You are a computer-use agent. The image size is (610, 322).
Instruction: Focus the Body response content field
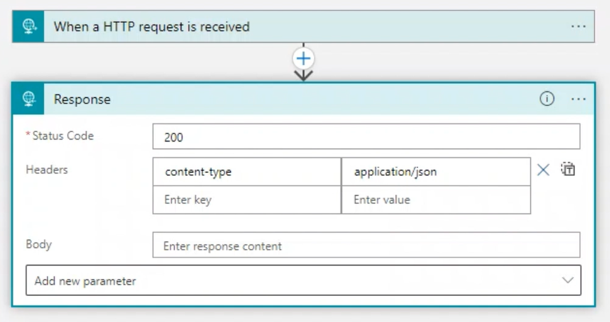click(366, 246)
